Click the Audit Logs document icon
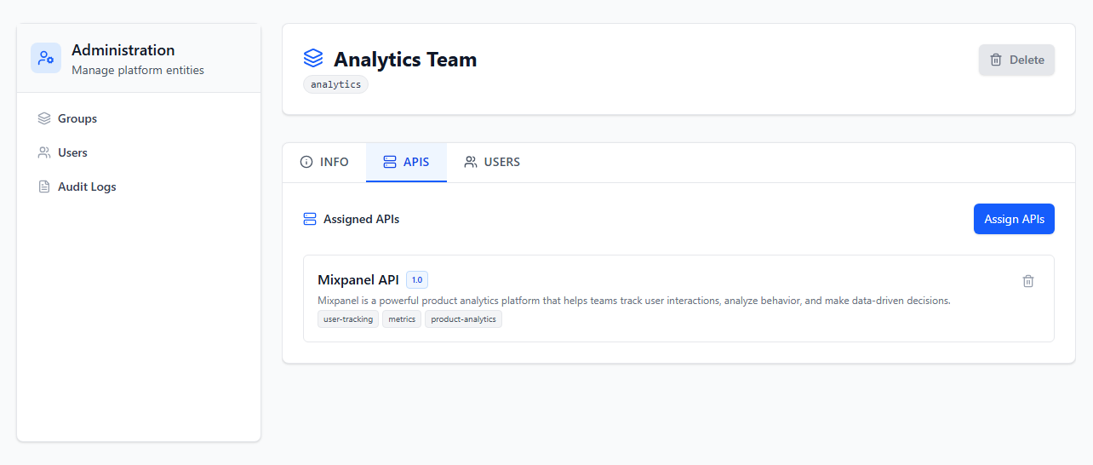 click(44, 187)
